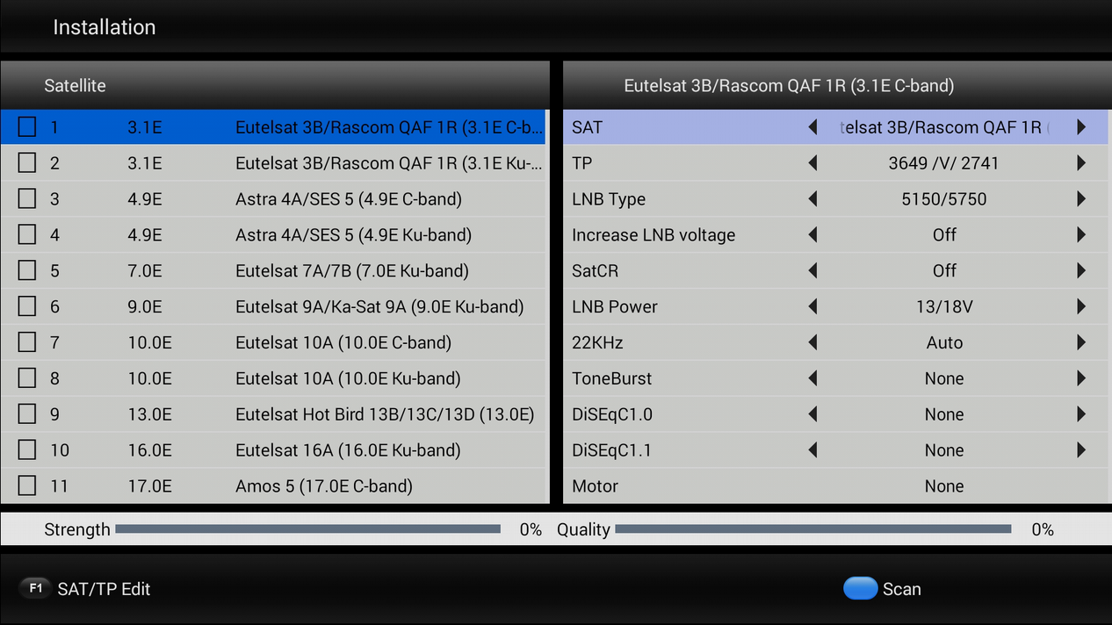Select Eutelsat Hot Bird 13B/13C/13D (13.0E)
Screen dimensions: 1112x625
(272, 414)
